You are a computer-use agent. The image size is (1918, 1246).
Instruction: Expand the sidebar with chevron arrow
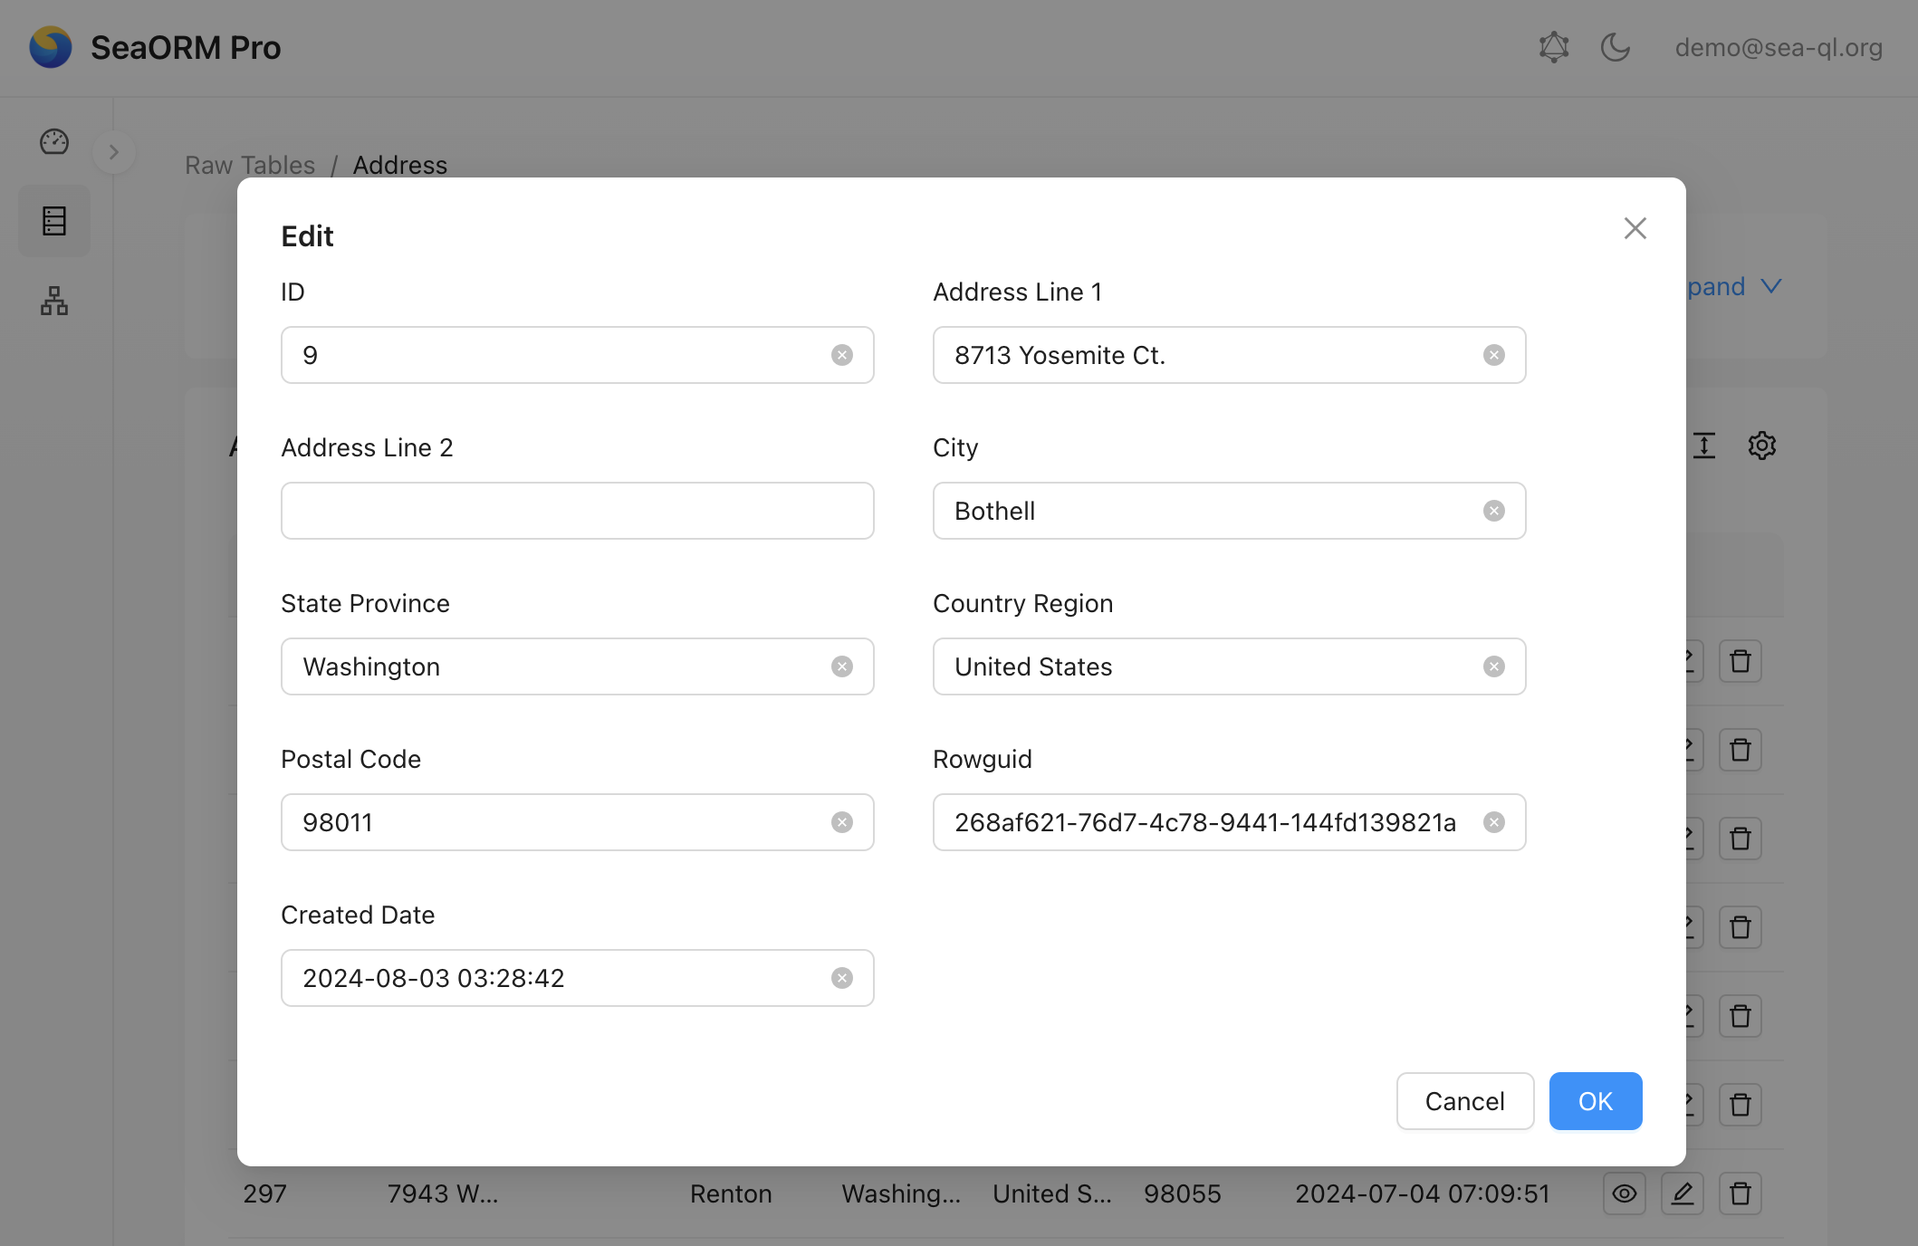tap(114, 152)
